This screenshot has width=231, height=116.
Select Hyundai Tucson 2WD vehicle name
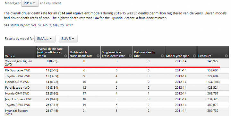coord(16,112)
